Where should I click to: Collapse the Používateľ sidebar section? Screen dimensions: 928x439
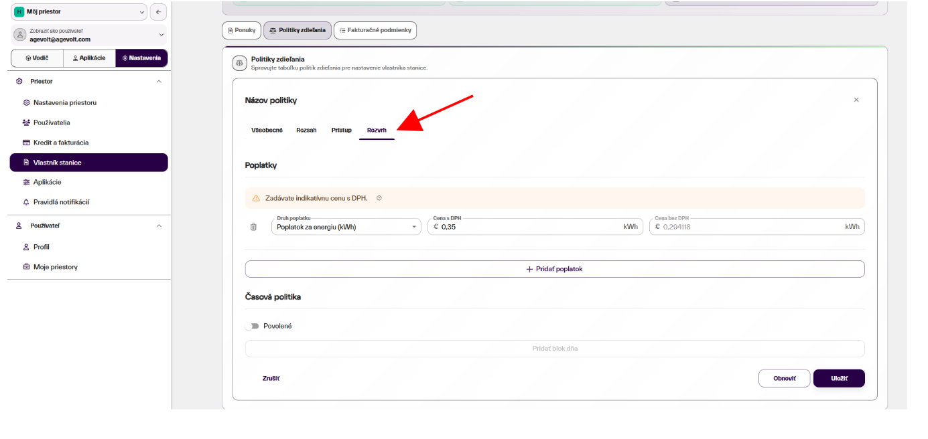159,226
